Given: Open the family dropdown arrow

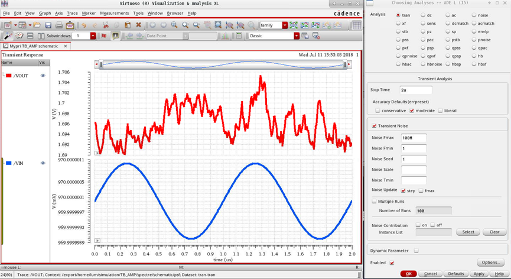Looking at the screenshot, I should tap(285, 25).
